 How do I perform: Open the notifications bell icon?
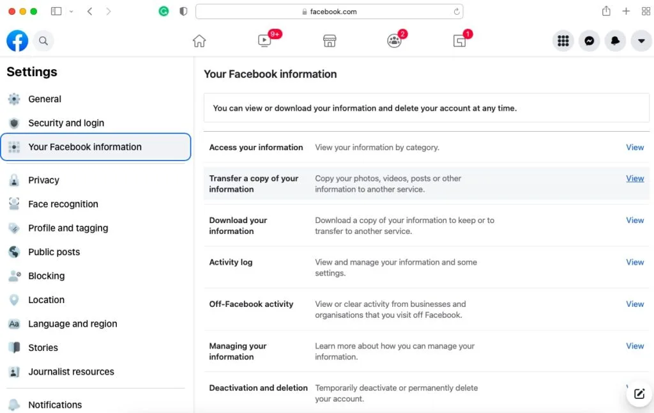pos(615,41)
